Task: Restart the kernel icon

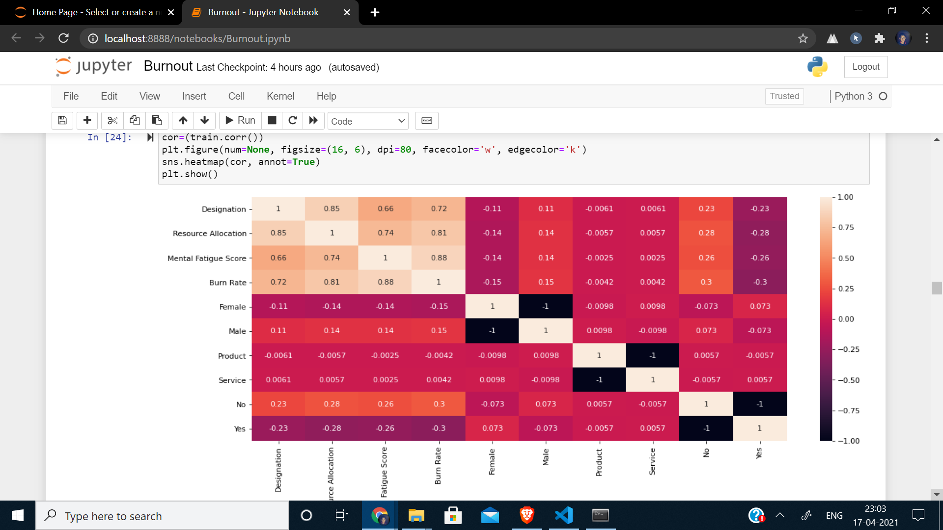Action: tap(293, 121)
